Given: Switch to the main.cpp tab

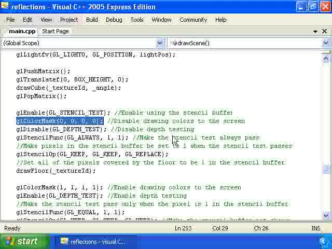Looking at the screenshot, I should point(22,31).
